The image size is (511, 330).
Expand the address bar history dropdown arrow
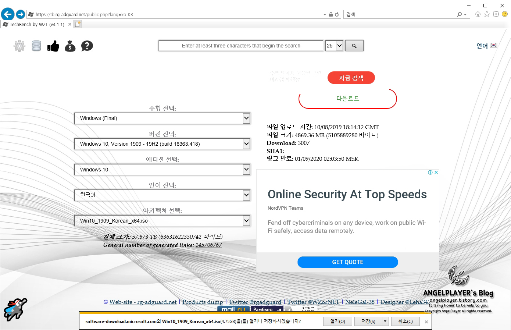[325, 15]
